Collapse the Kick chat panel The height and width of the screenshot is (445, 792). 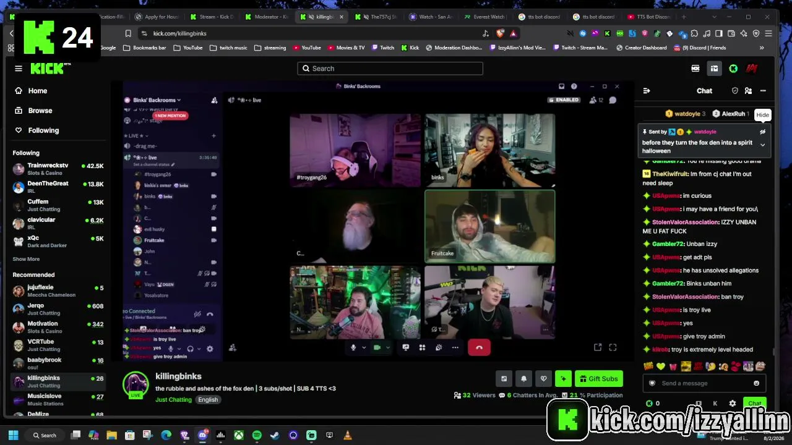(647, 91)
